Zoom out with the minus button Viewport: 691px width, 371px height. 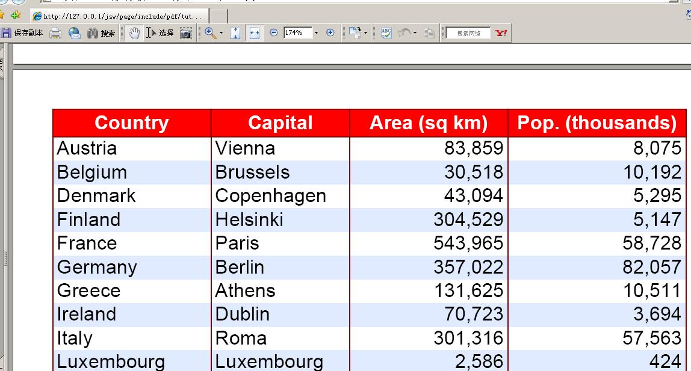pos(274,32)
